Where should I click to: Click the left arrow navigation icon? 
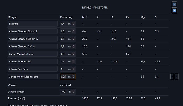[x=174, y=5]
